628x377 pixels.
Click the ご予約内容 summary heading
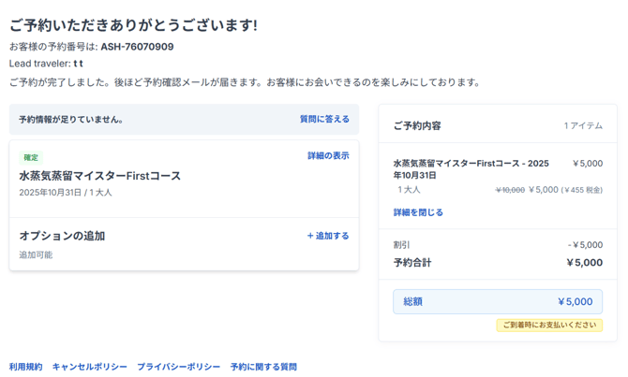[x=417, y=125]
